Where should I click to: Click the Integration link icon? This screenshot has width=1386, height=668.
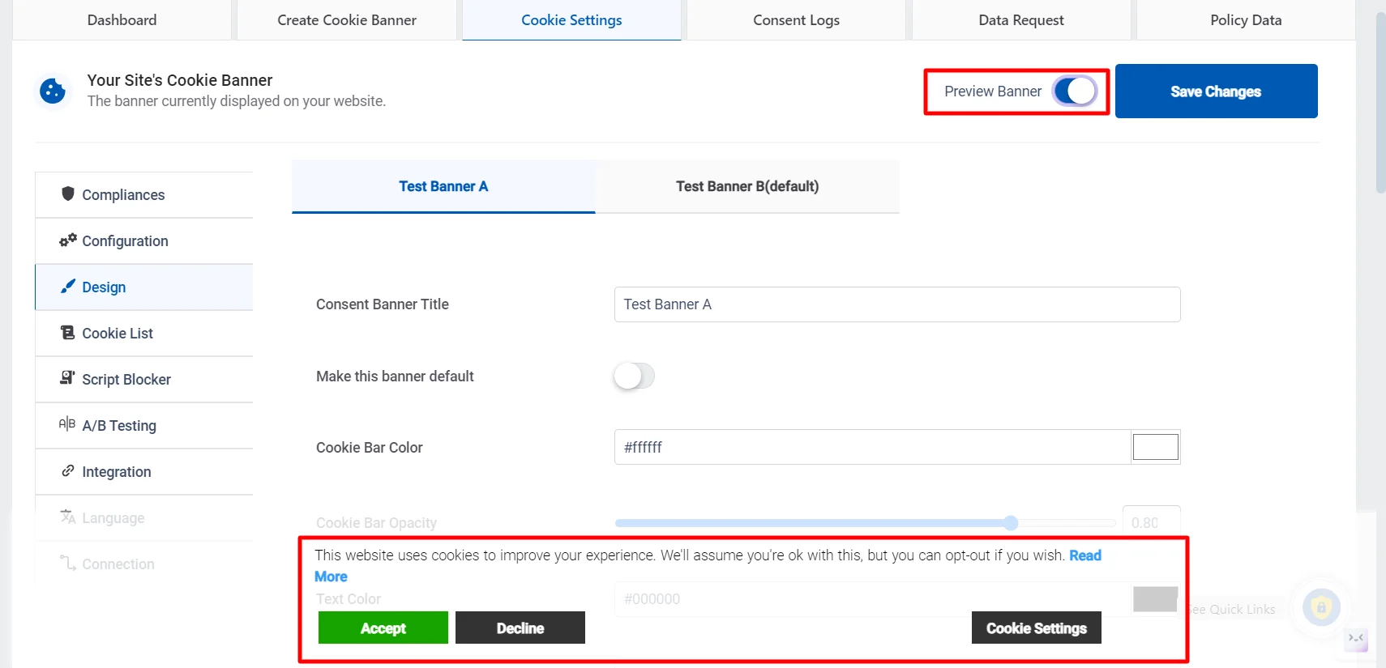[68, 470]
